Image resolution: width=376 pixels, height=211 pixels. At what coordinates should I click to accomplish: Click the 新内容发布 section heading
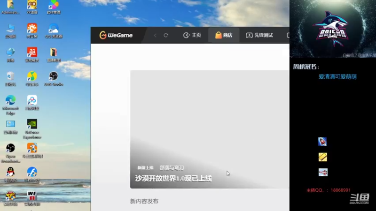tap(144, 201)
